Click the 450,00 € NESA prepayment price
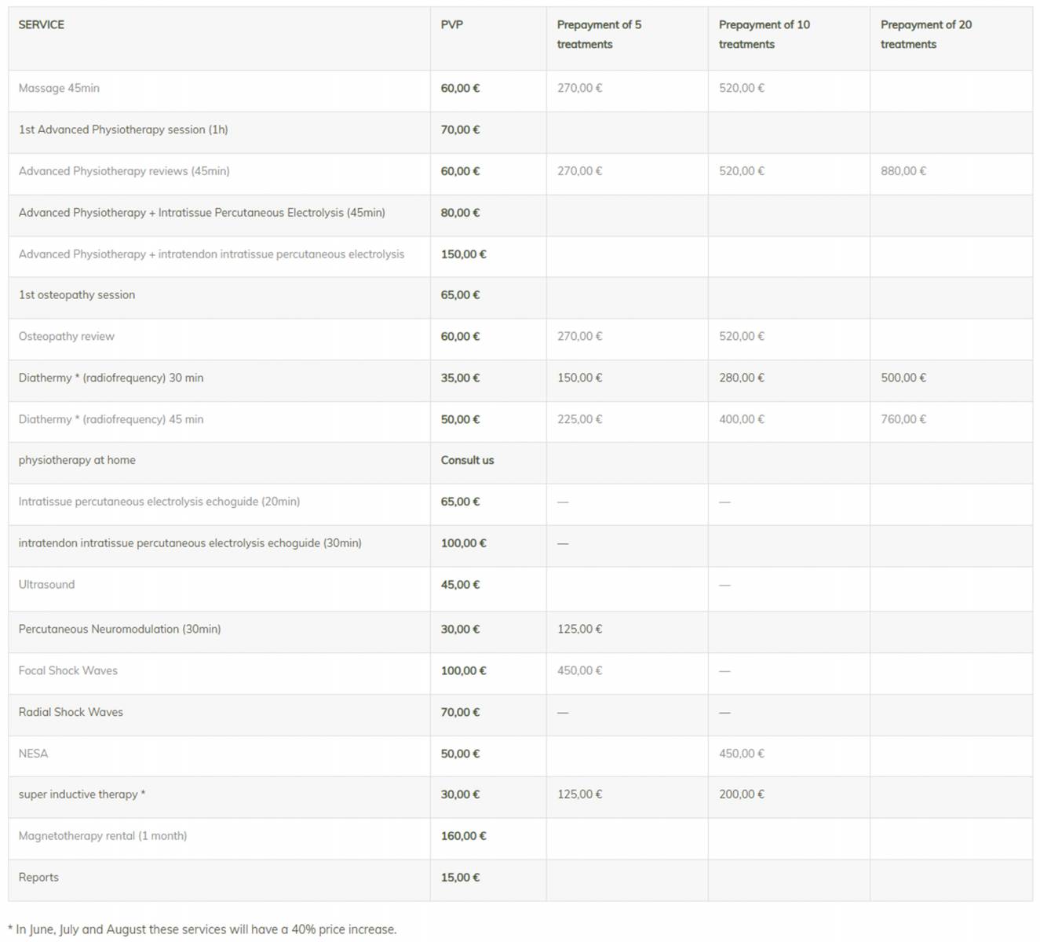1040x942 pixels. pos(742,754)
